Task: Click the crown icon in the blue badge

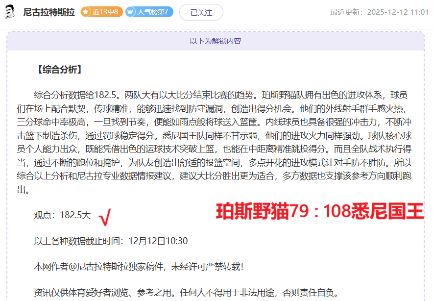Action: (131, 12)
